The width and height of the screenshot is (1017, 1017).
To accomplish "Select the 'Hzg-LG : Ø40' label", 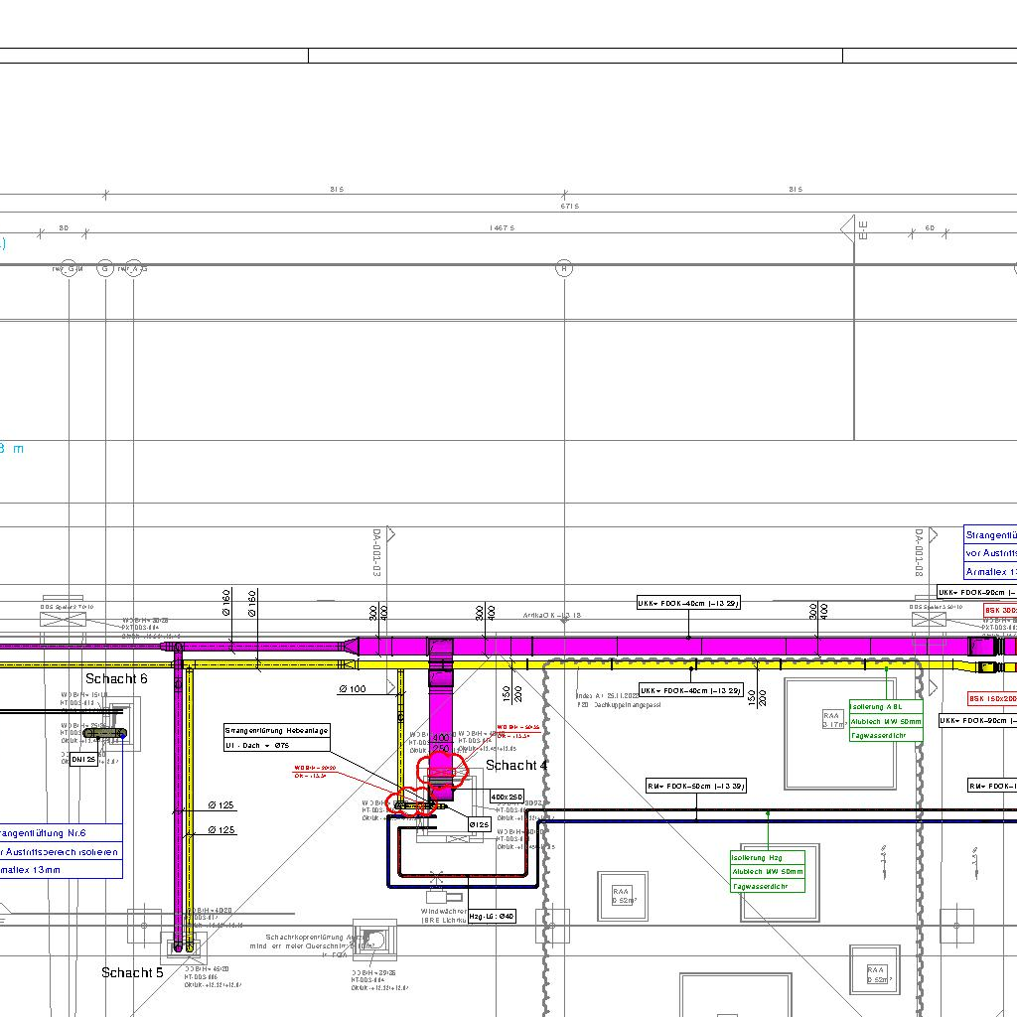I will click(492, 917).
